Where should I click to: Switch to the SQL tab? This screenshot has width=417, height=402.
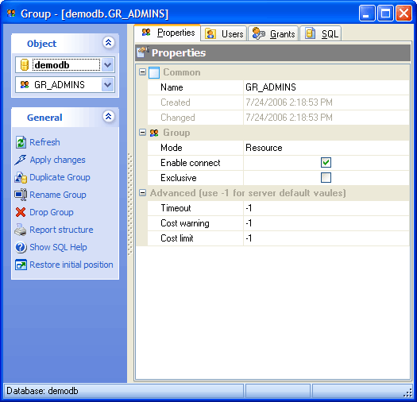(x=321, y=34)
